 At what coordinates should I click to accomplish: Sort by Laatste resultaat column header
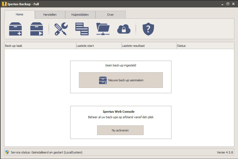149,46
